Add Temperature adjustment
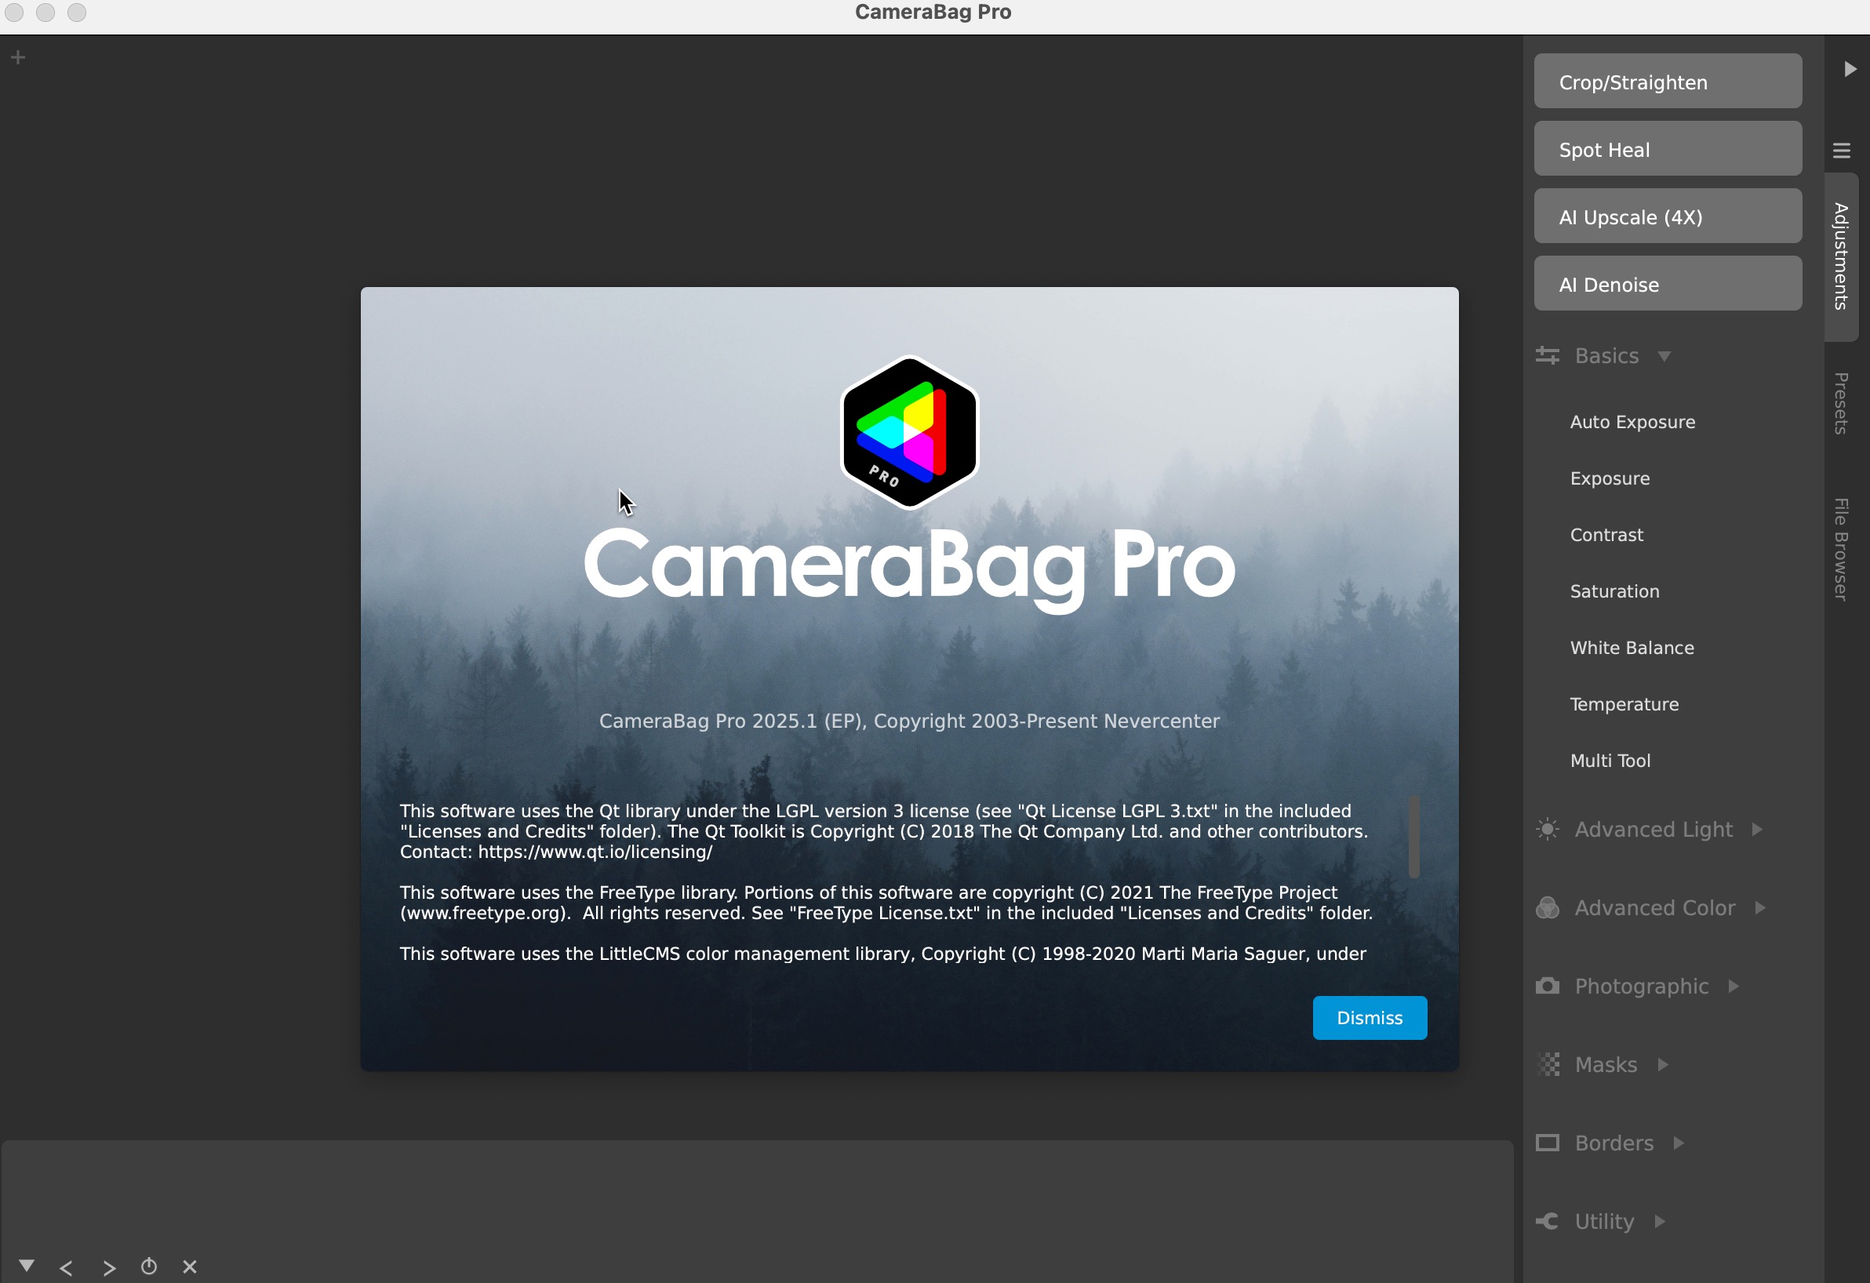This screenshot has height=1283, width=1870. point(1624,703)
